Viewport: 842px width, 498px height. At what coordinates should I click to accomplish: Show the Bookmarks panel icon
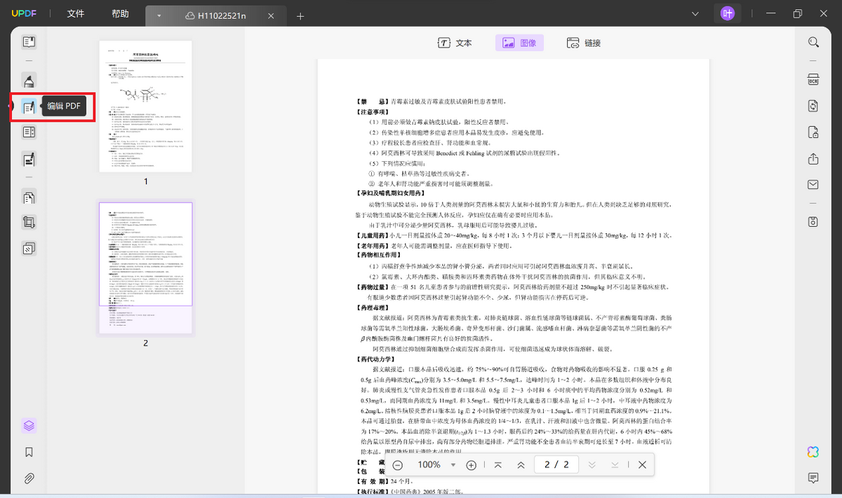click(x=29, y=452)
